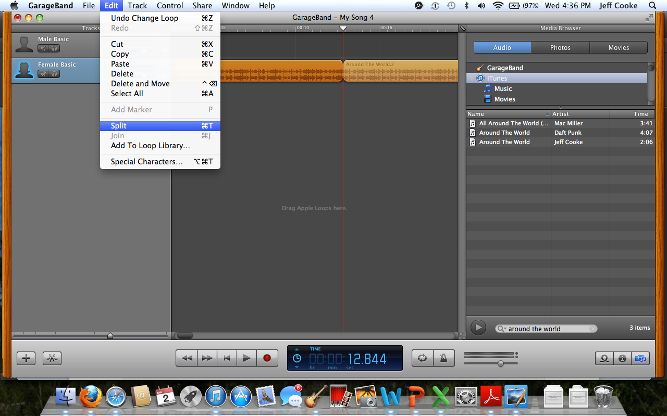This screenshot has width=667, height=416.
Task: Click the Male Basic track silhouette icon
Action: (24, 45)
